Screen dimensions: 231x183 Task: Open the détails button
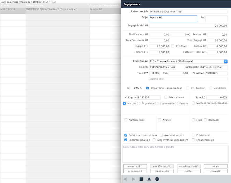point(216,166)
